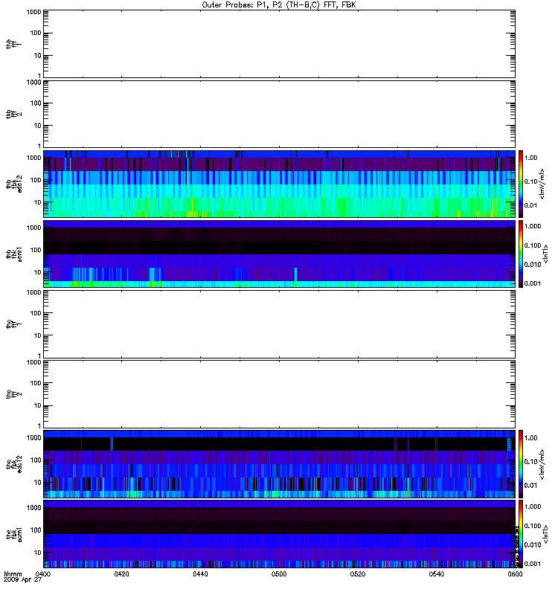Click the 100 y-axis tick of thb fbk scm1 panel
The image size is (558, 595).
point(36,250)
